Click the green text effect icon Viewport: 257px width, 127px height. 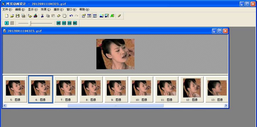pyautogui.click(x=112, y=16)
